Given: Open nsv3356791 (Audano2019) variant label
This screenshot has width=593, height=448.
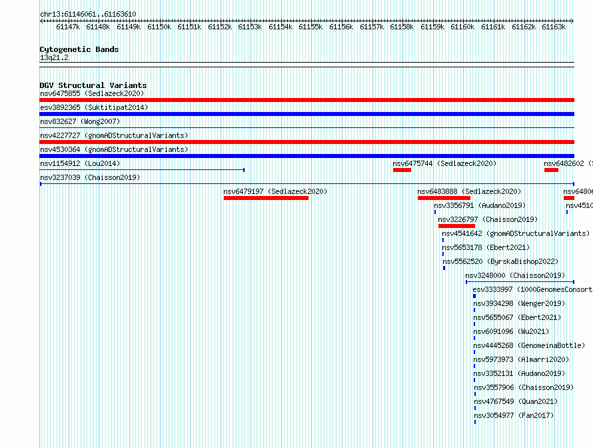Looking at the screenshot, I should click(480, 205).
